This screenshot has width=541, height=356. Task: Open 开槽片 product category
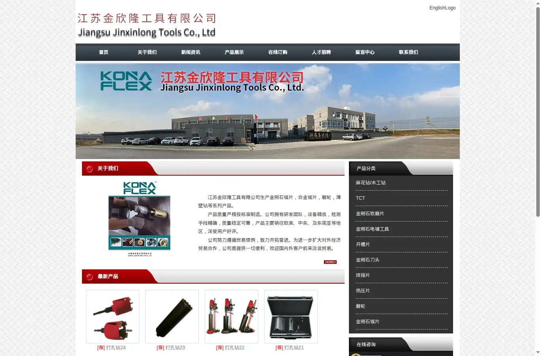pyautogui.click(x=363, y=244)
